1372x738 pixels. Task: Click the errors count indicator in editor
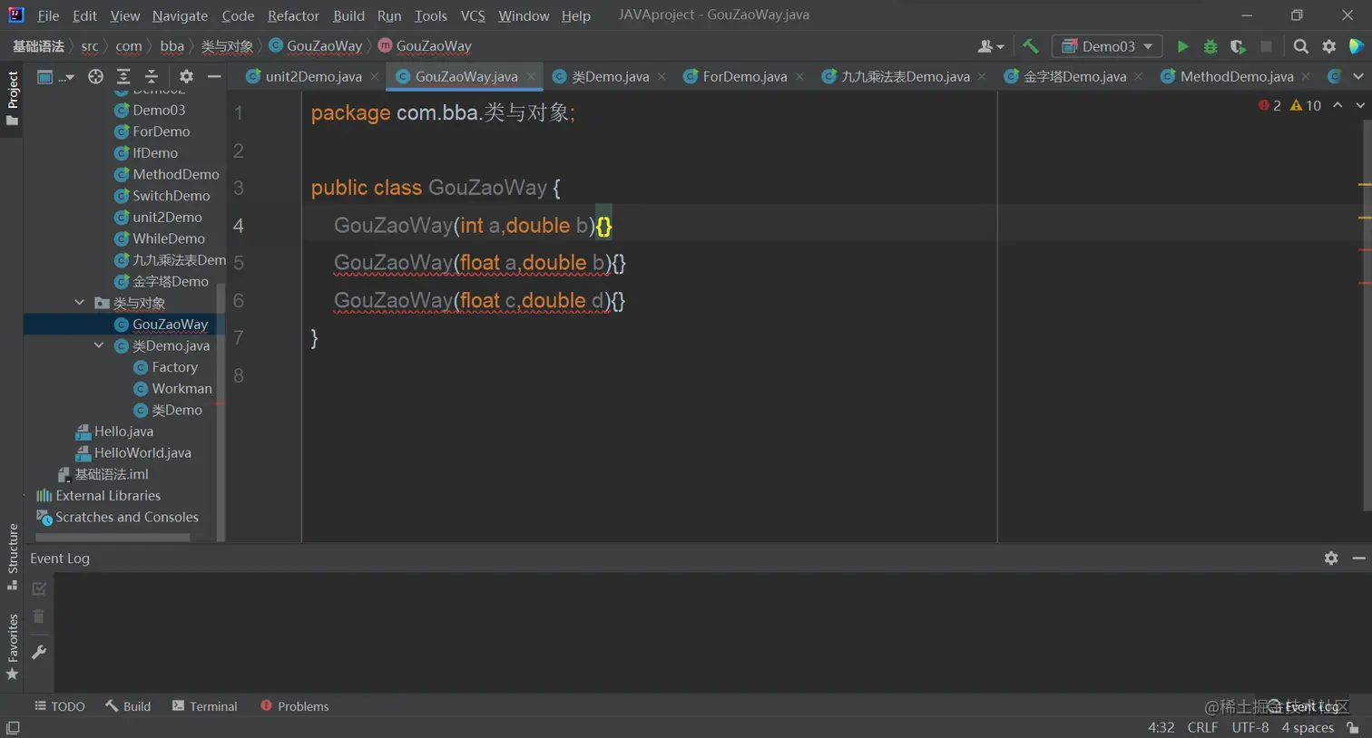[x=1269, y=106]
